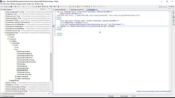The width and height of the screenshot is (175, 98).
Task: Collapse the META-INF folder node
Action: click(6, 35)
